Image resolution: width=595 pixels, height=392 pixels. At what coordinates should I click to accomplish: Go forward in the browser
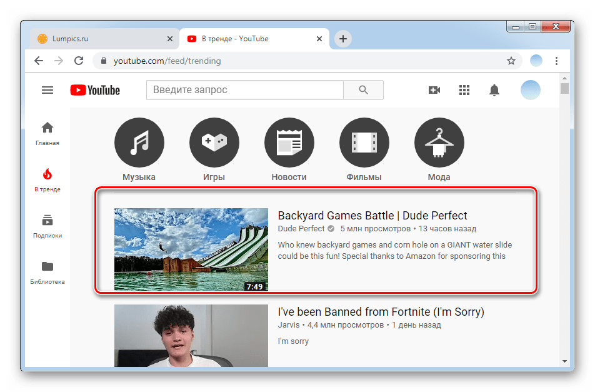(x=59, y=61)
